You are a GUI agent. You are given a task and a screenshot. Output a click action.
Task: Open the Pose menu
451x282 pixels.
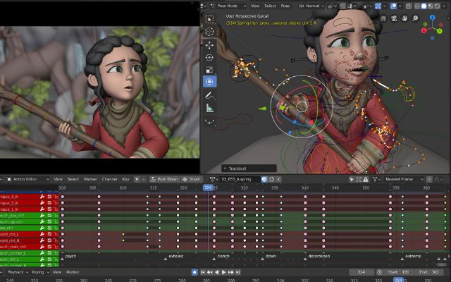285,6
